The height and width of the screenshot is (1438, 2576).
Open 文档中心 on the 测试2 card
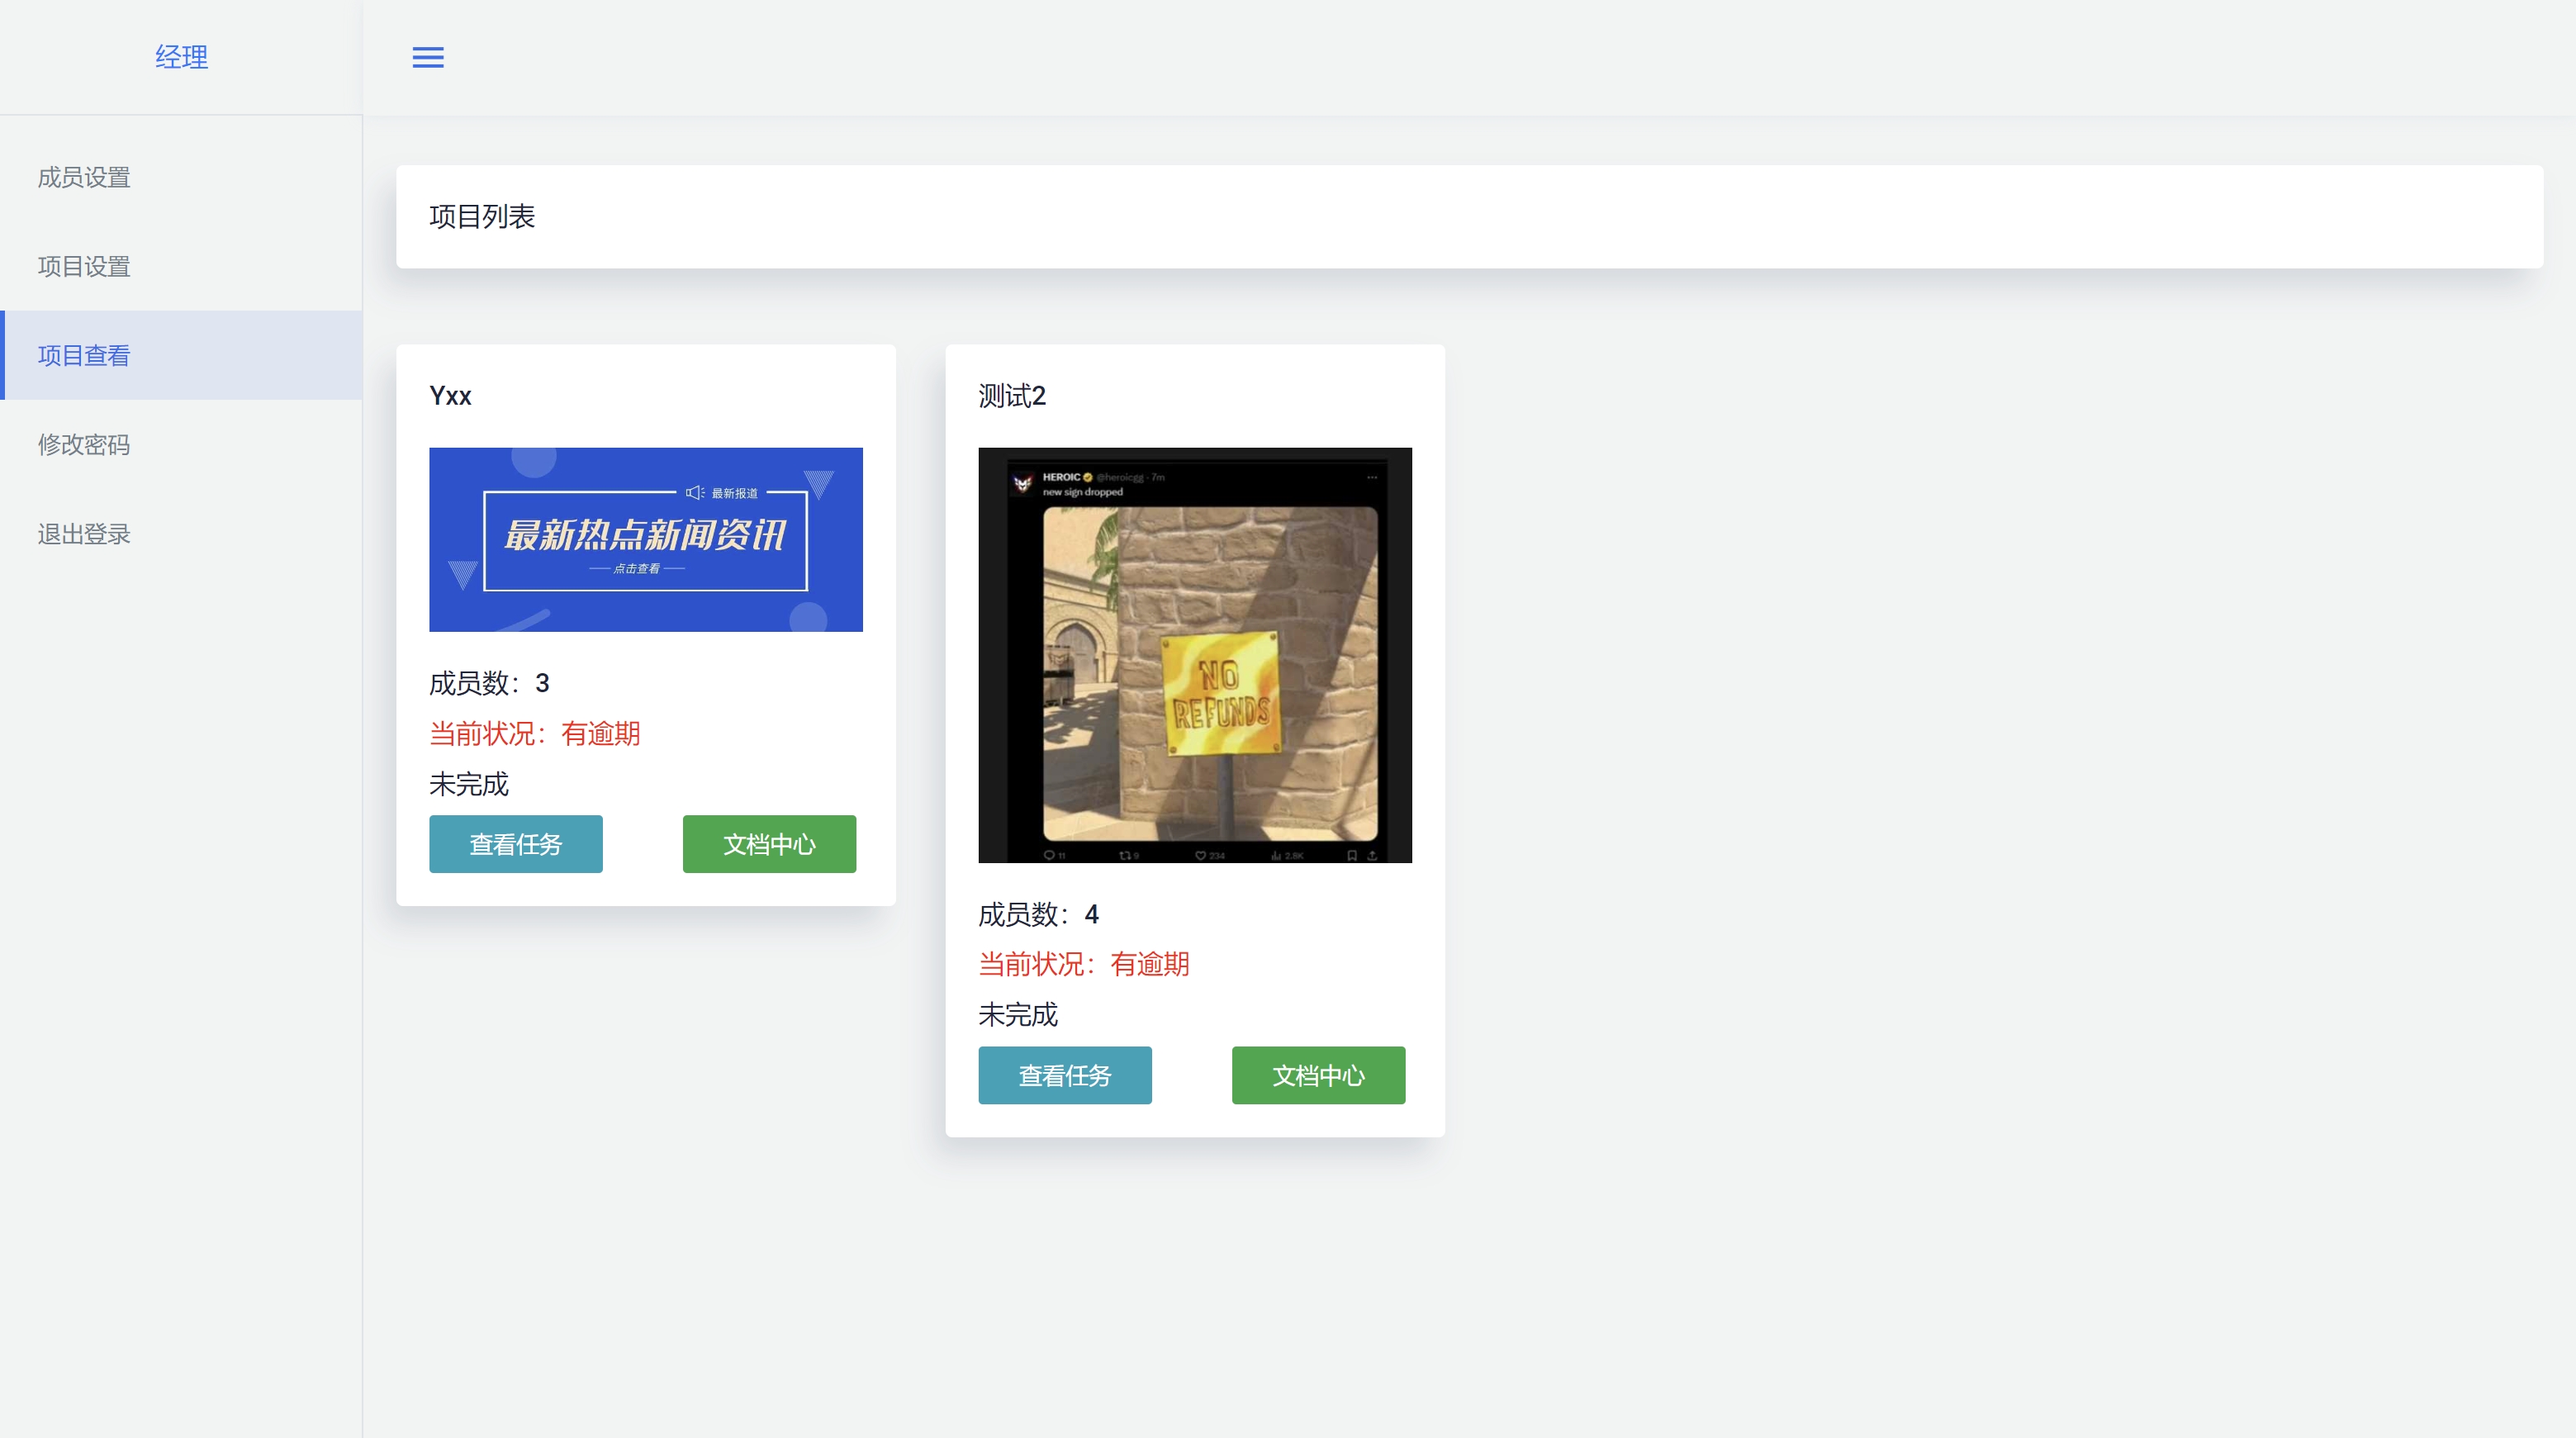point(1318,1075)
